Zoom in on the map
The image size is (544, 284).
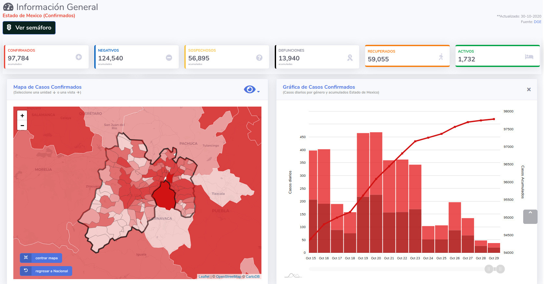tap(22, 115)
